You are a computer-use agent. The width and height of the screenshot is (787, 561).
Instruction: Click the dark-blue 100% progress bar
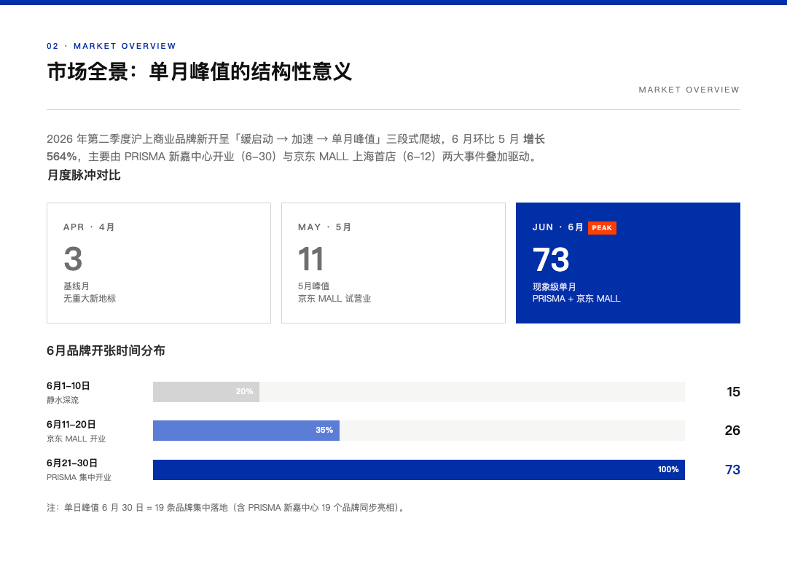coord(419,470)
